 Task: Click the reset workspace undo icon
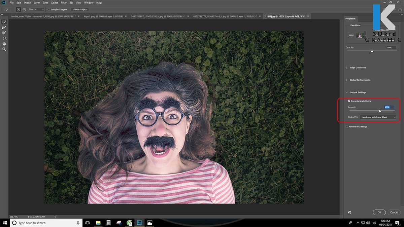pyautogui.click(x=350, y=212)
